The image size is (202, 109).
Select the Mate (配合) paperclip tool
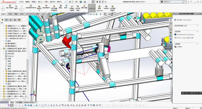(x=16, y=7)
